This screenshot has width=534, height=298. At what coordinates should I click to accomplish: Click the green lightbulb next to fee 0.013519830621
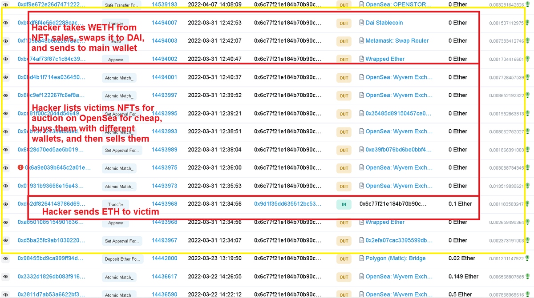527,186
